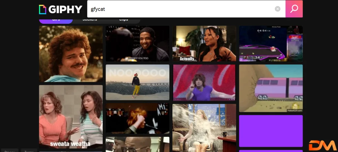The width and height of the screenshot is (338, 152).
Task: Open the Terms link
Action: pos(29,151)
